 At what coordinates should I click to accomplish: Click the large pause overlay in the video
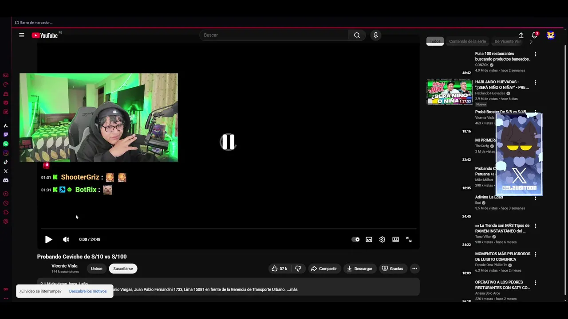click(x=228, y=142)
